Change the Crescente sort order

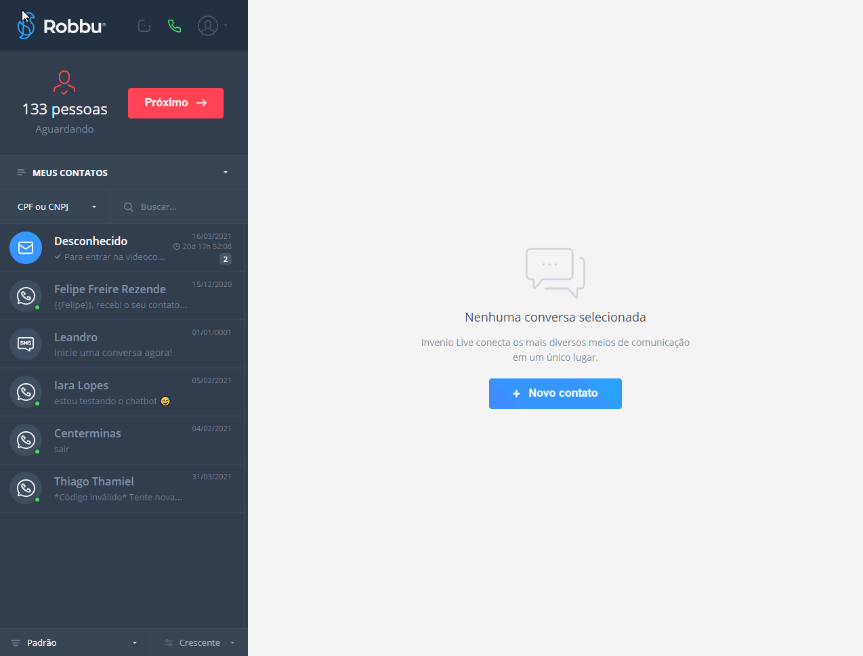tap(199, 642)
